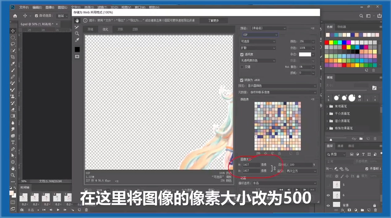Image resolution: width=391 pixels, height=218 pixels.
Task: Select the Hand tool in Save for Web dialog
Action: coord(77,21)
